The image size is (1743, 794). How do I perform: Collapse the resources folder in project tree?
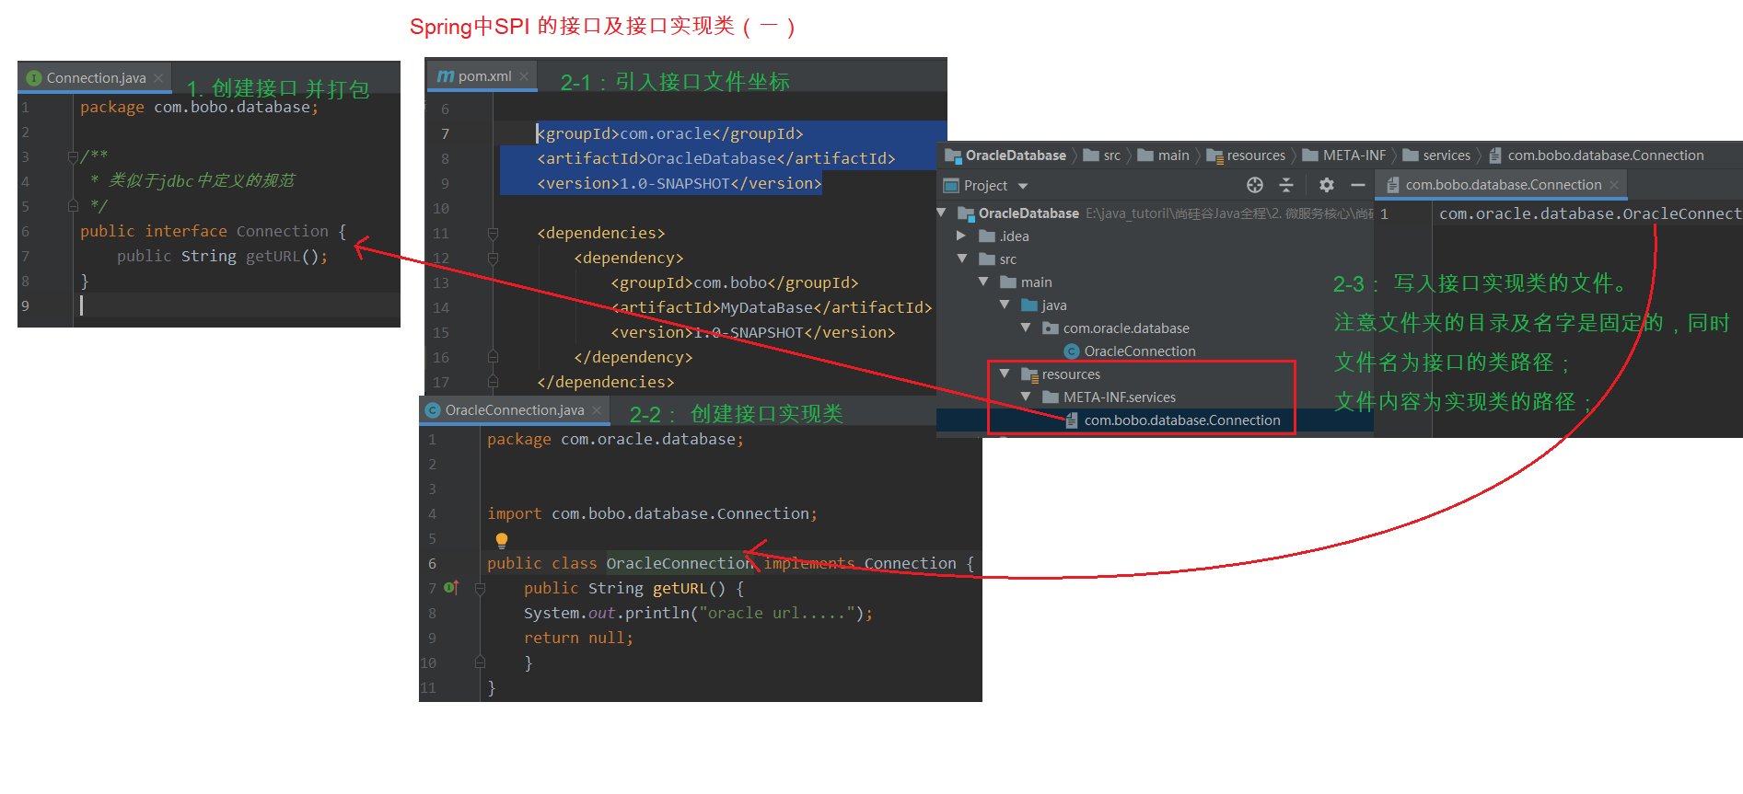tap(1005, 374)
